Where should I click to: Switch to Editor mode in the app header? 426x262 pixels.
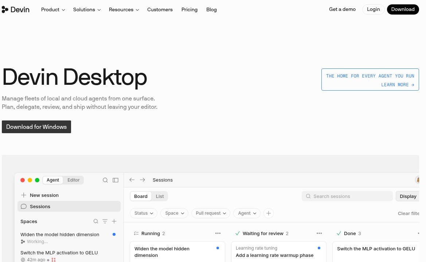point(73,180)
